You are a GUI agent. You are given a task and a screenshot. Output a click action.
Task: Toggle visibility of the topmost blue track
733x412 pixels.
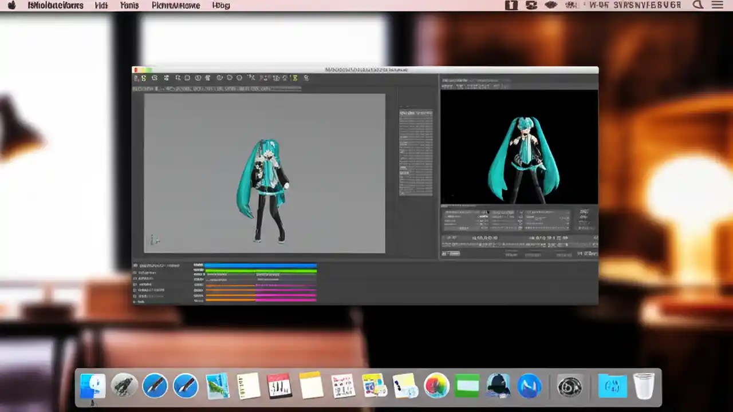tap(136, 265)
